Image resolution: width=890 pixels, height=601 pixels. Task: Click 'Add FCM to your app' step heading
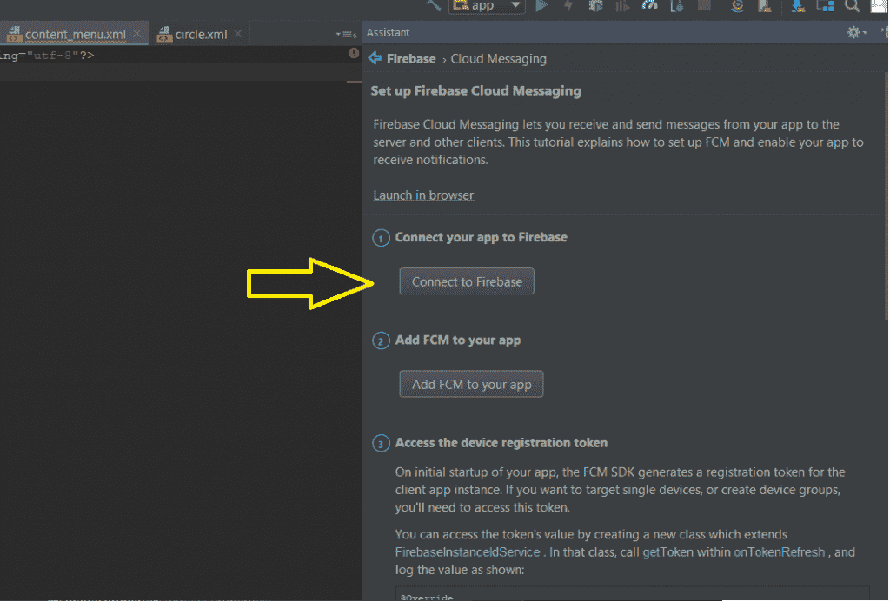[x=457, y=340]
